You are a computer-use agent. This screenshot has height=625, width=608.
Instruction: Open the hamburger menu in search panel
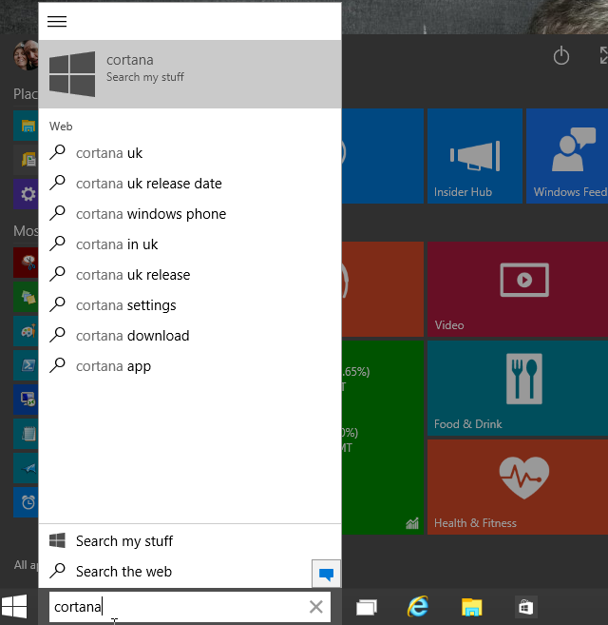coord(57,21)
